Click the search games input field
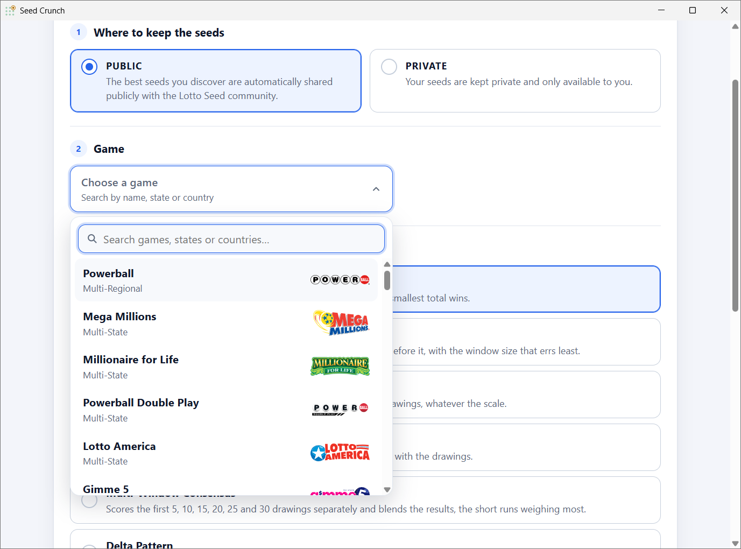The width and height of the screenshot is (741, 549). [x=231, y=239]
